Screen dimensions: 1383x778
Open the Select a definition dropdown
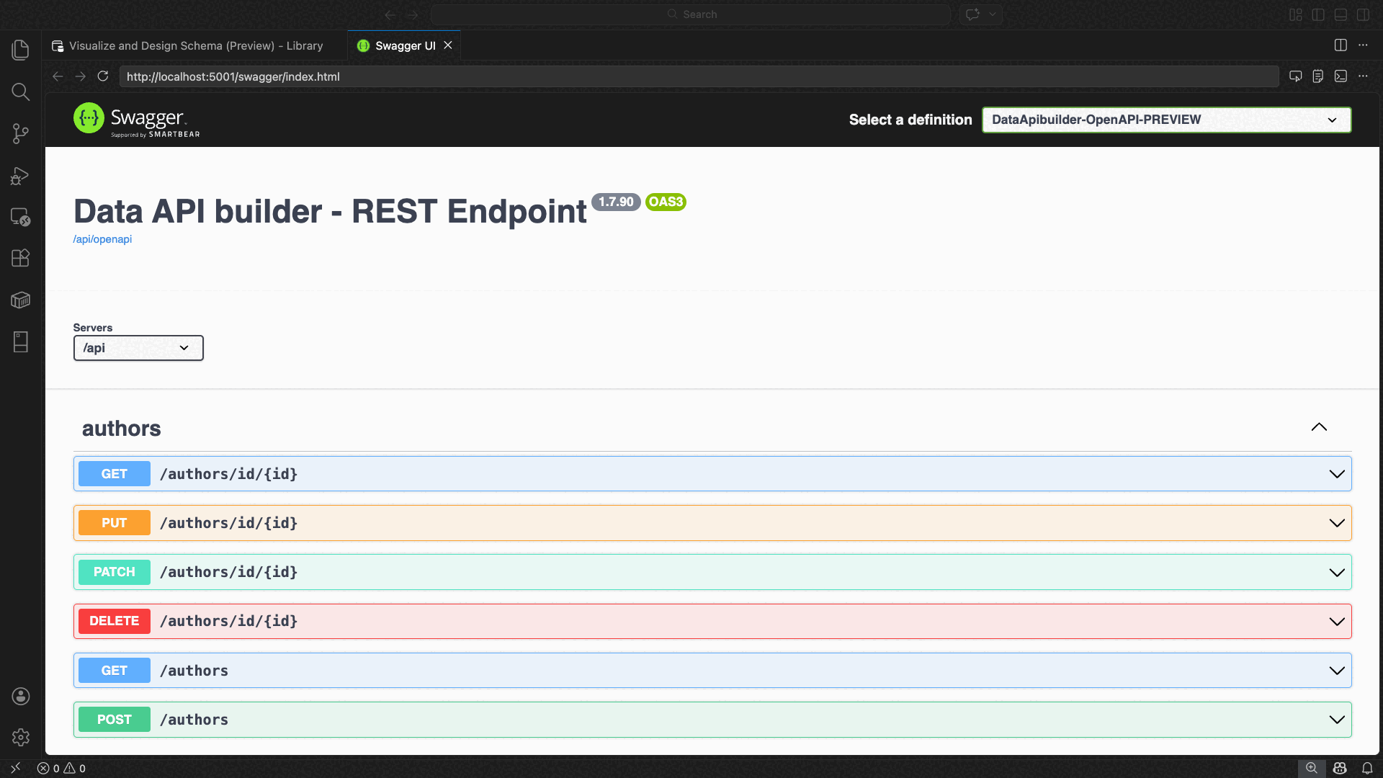point(1166,120)
